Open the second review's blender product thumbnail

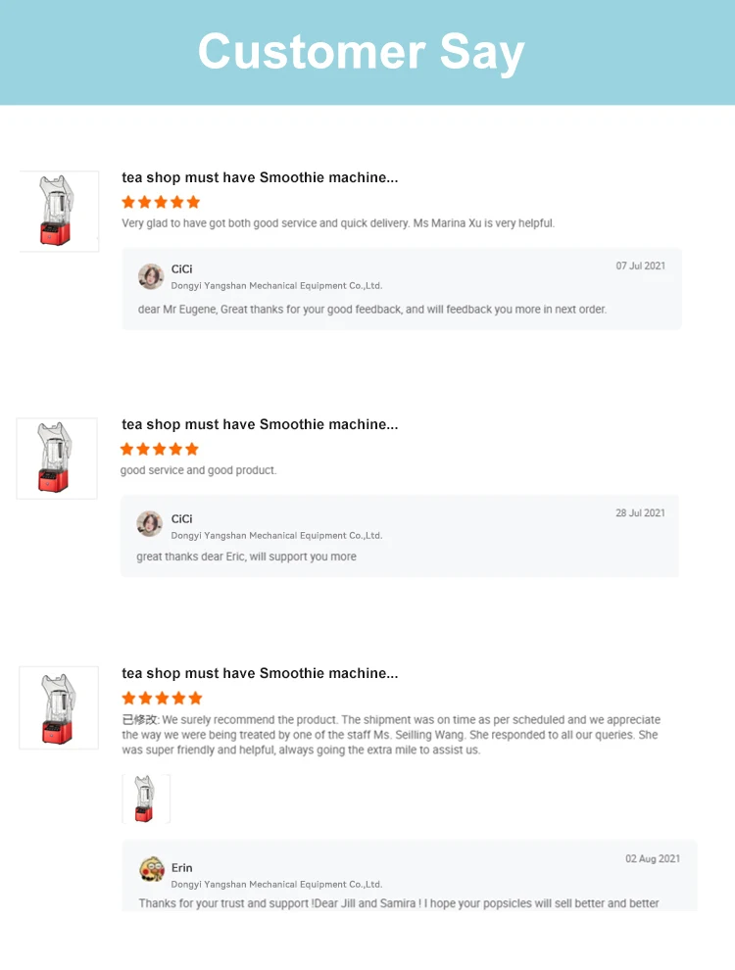pos(57,459)
